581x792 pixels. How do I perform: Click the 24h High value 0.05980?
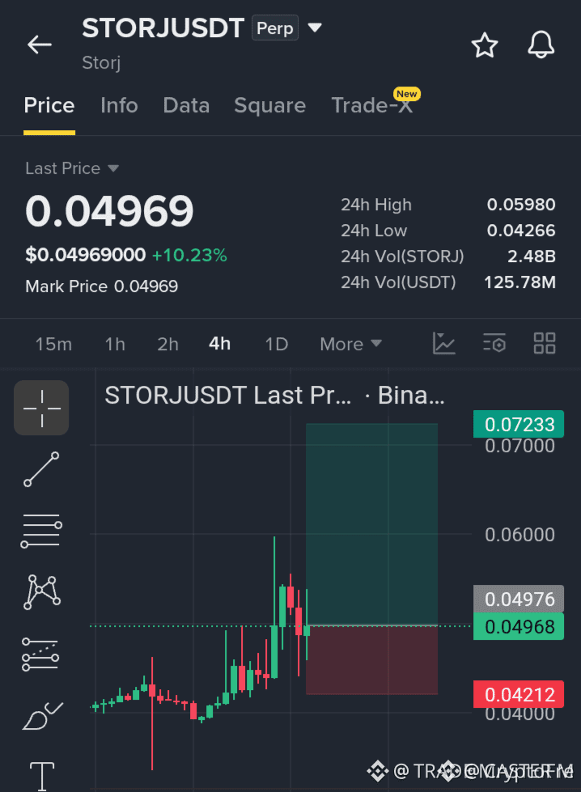(521, 205)
